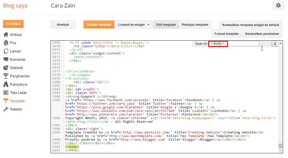Click the Format template button
The width and height of the screenshot is (288, 158).
pos(226,34)
